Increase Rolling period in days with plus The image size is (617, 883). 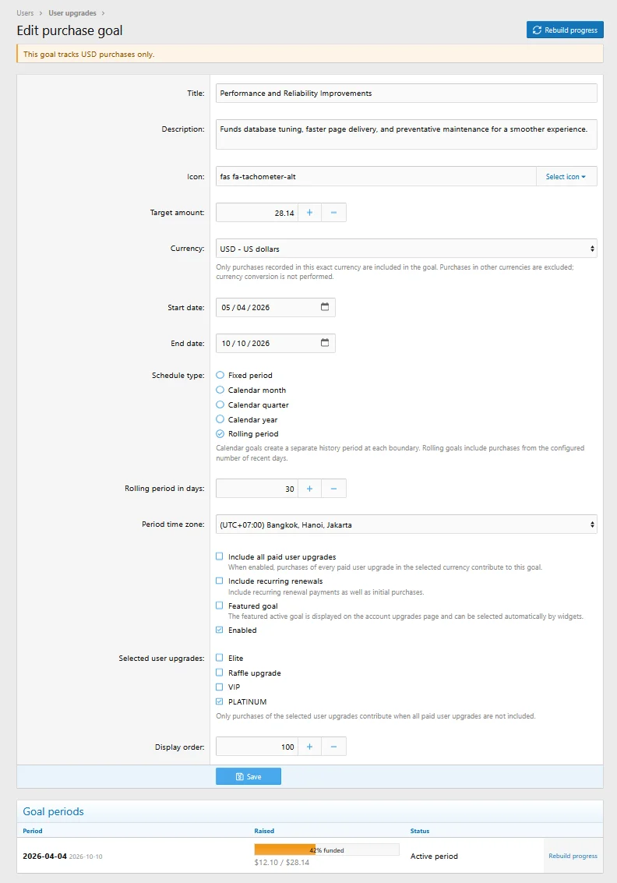tap(309, 489)
